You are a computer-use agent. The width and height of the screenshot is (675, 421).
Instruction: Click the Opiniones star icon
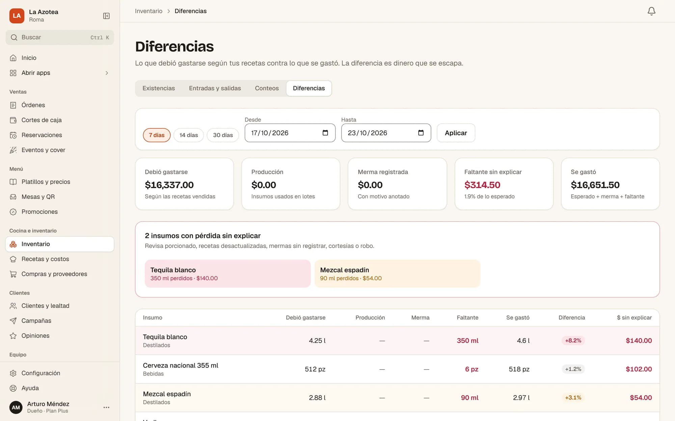[13, 336]
